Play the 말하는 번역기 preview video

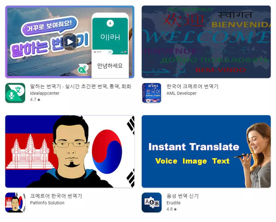(70, 42)
